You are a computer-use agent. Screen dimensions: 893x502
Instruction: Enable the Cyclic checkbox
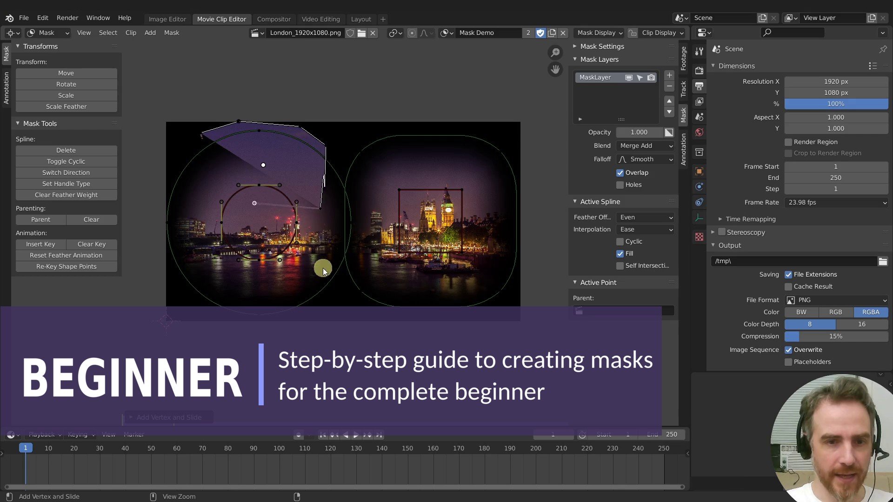(620, 242)
